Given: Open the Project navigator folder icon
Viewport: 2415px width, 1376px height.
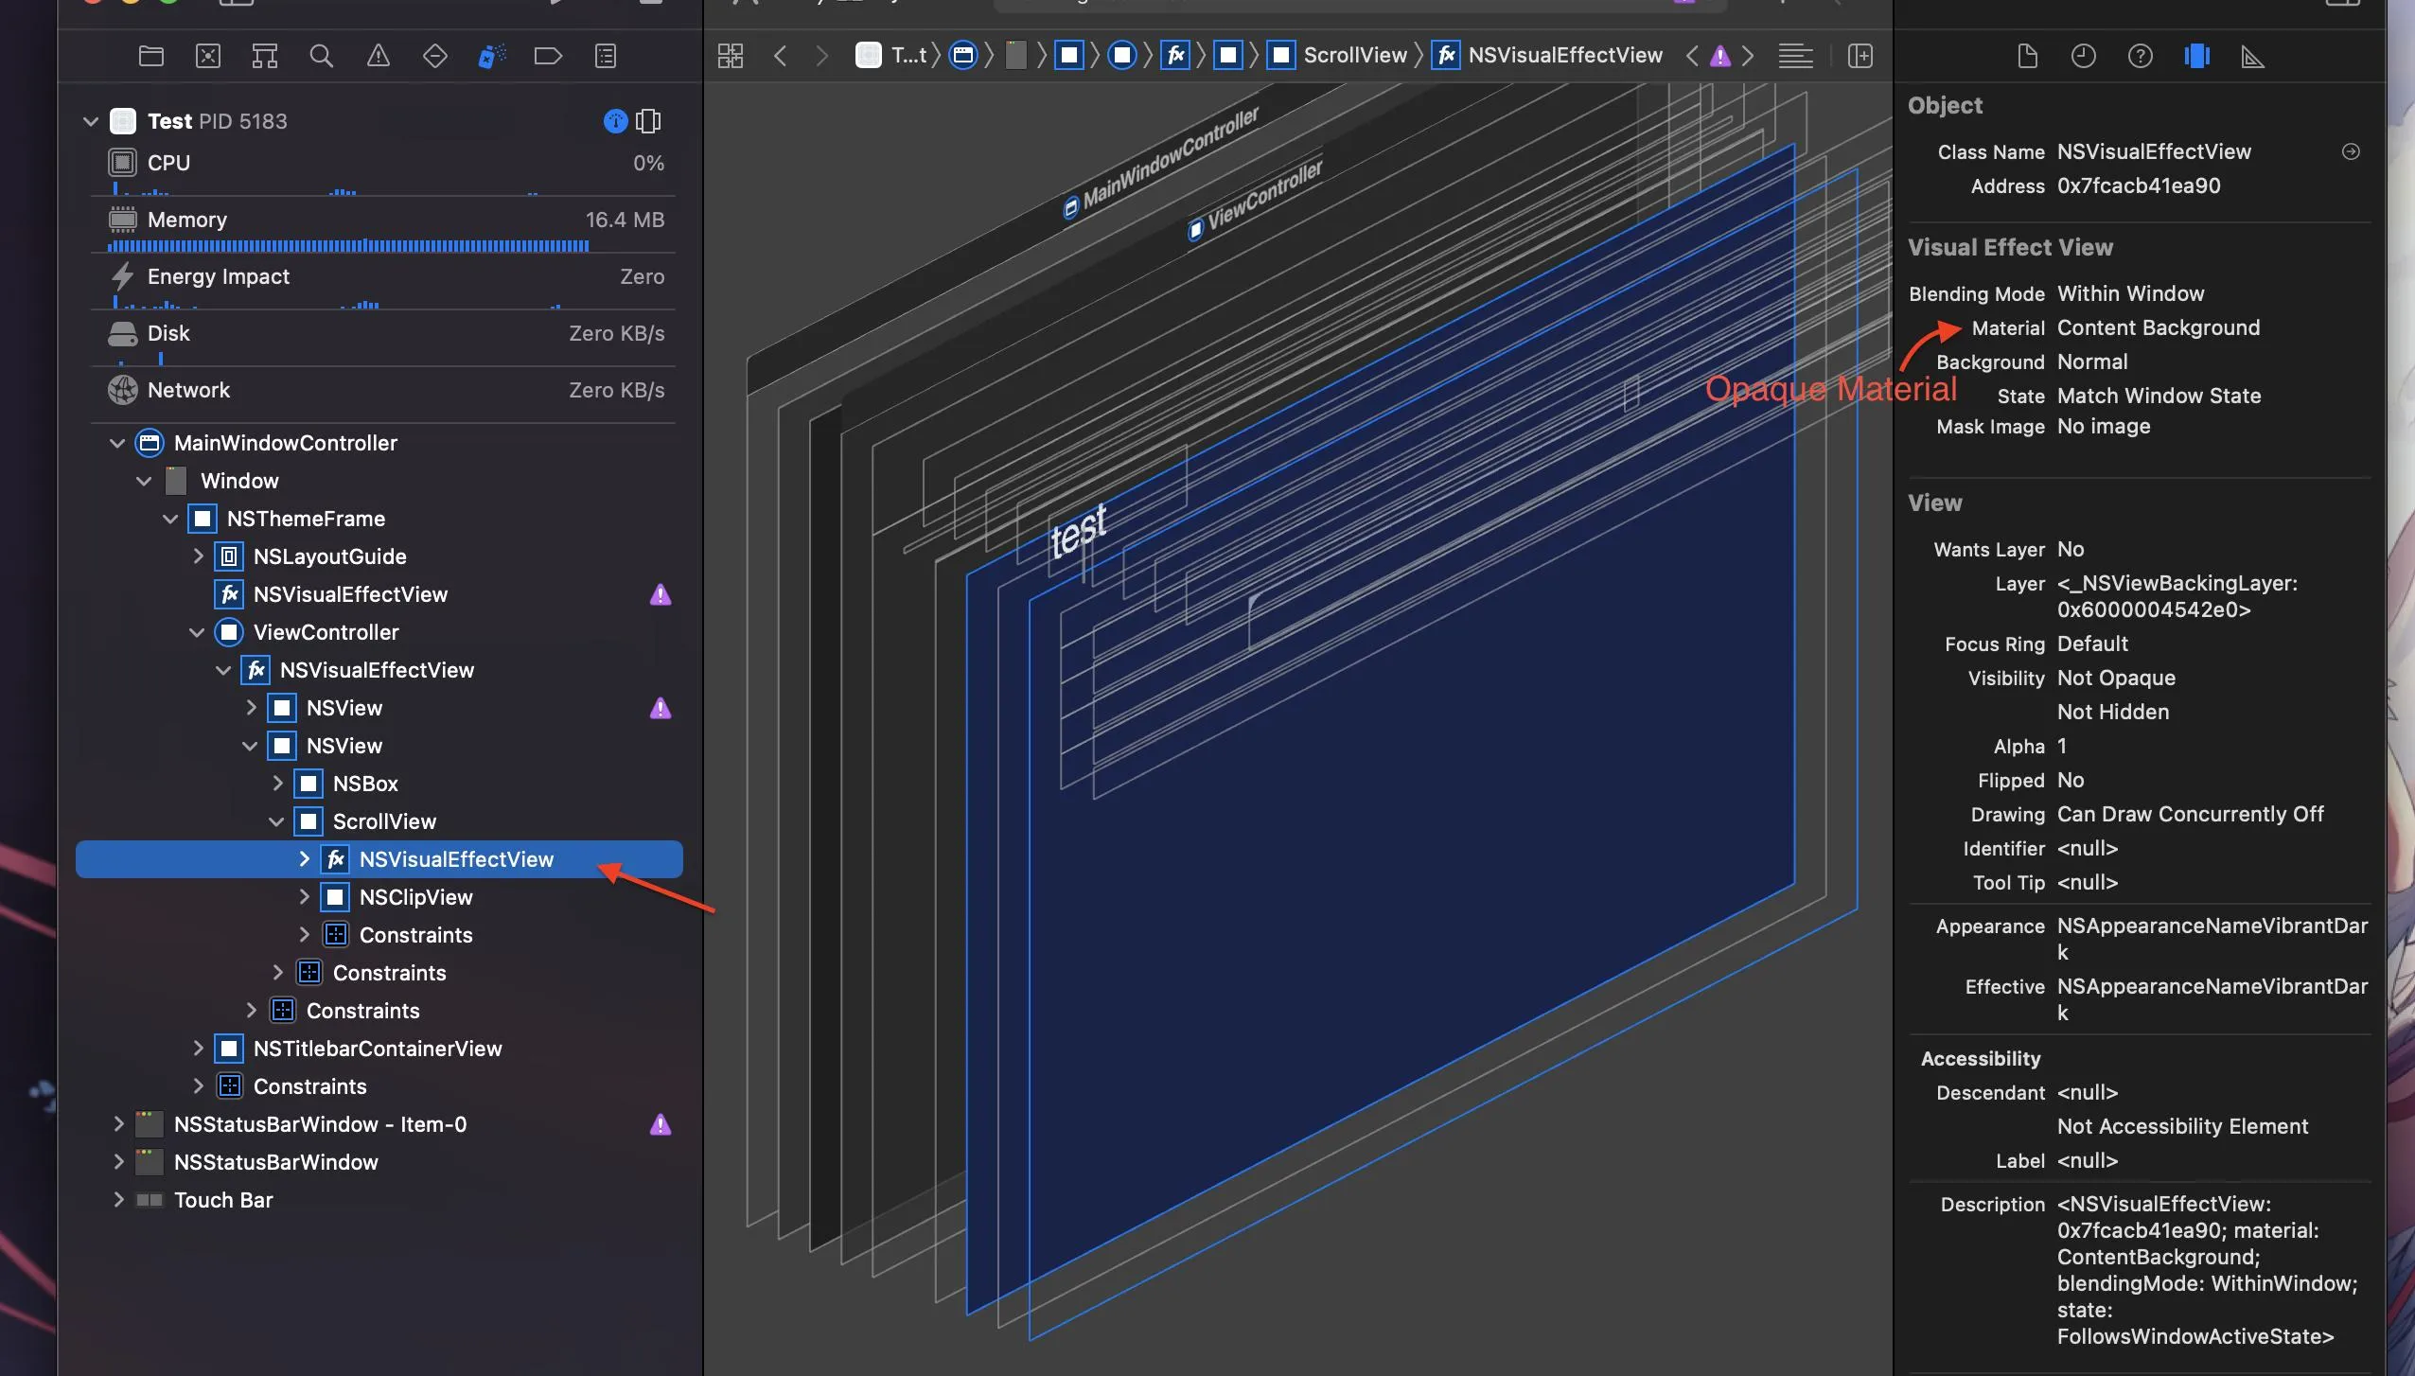Looking at the screenshot, I should click(x=151, y=56).
